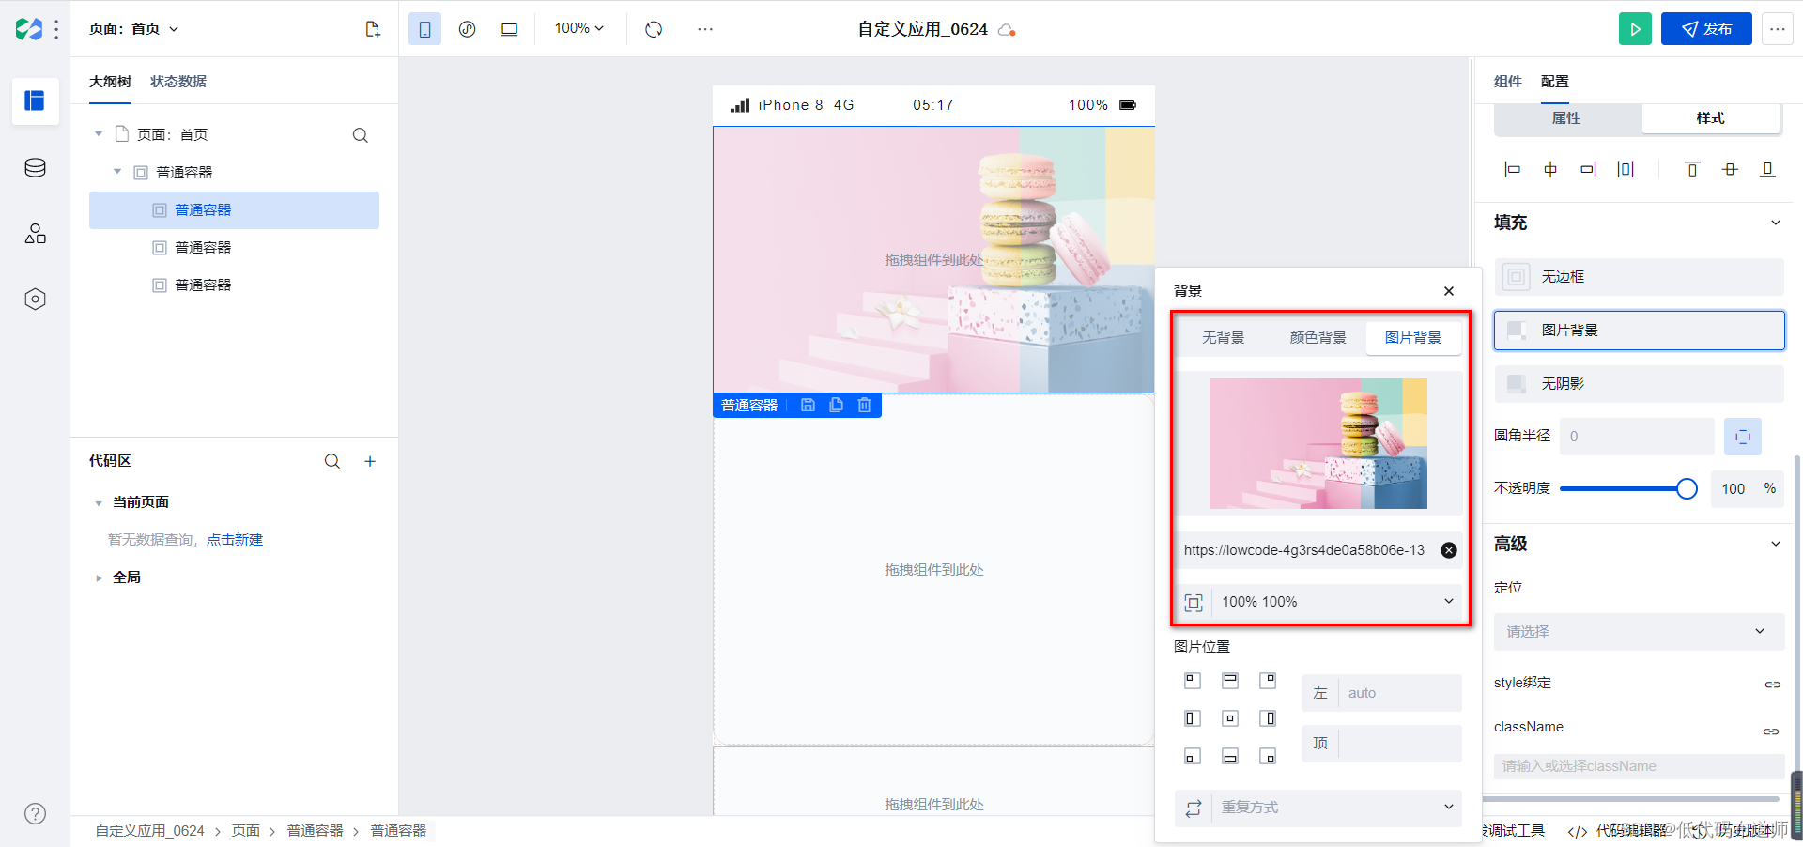Save the selected container as template
The image size is (1803, 847).
tap(808, 406)
